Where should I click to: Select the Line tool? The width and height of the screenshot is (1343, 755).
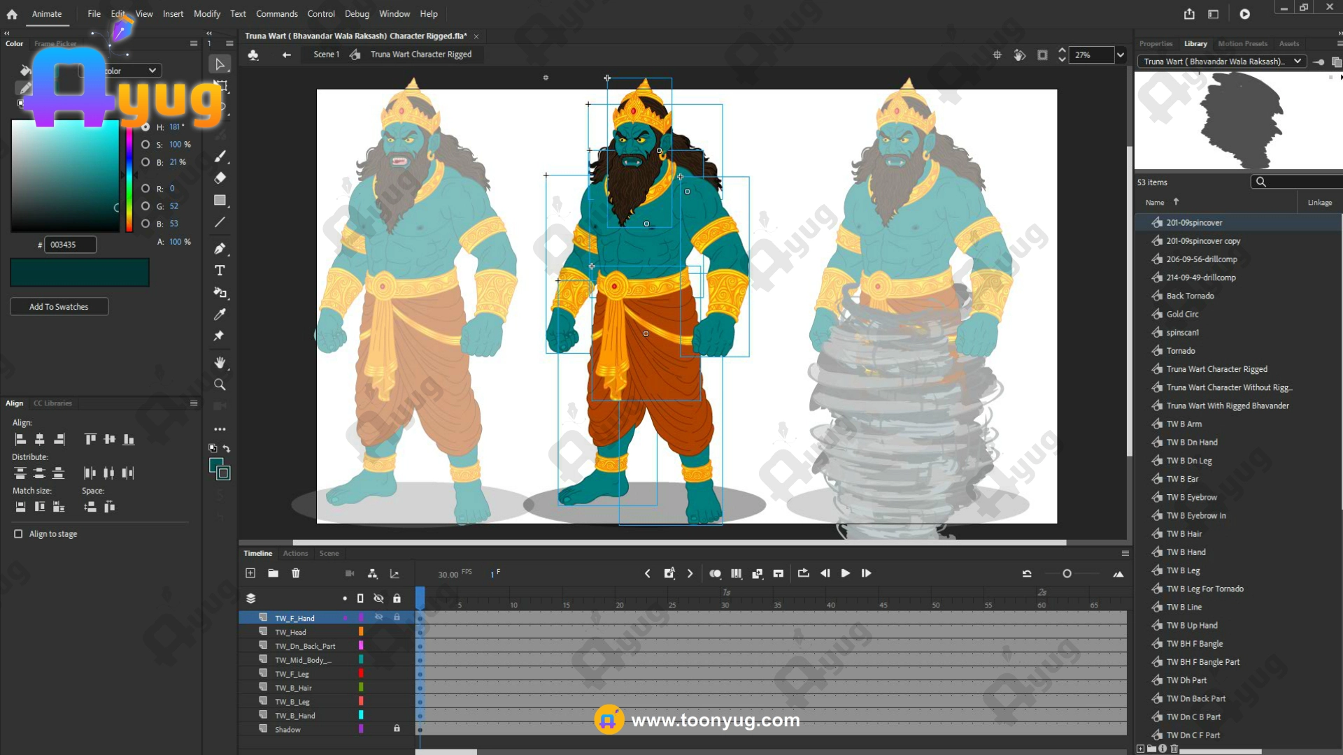[220, 222]
